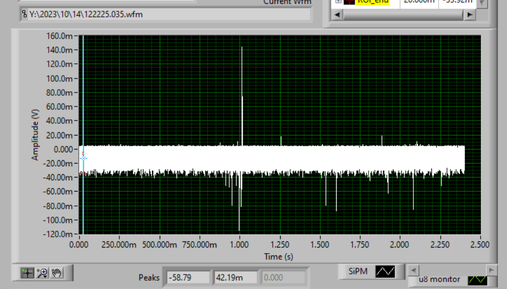Click the cursor legend left scroll arrow
The height and width of the screenshot is (289, 507).
337,15
